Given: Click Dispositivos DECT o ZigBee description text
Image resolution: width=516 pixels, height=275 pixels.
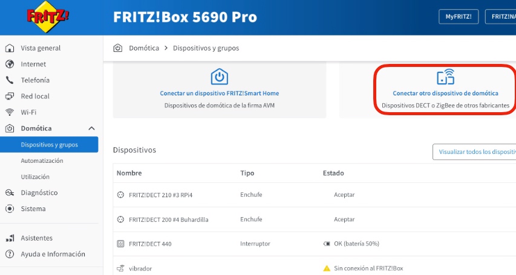Looking at the screenshot, I should tap(446, 106).
